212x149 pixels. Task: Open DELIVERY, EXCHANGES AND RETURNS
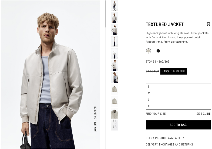169,144
